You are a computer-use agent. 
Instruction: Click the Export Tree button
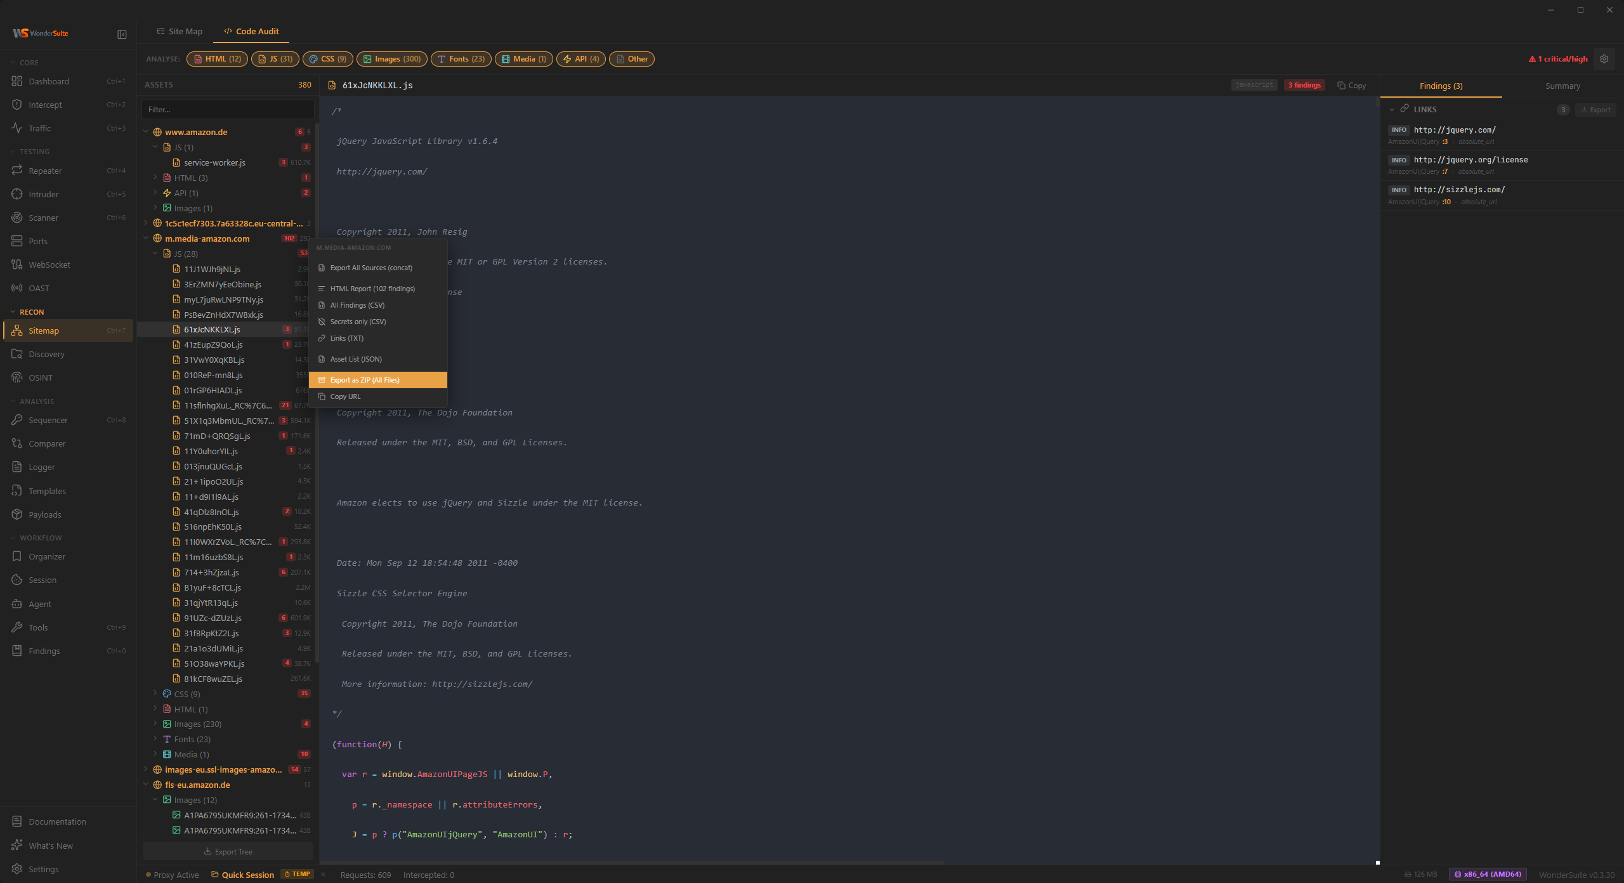[x=228, y=851]
